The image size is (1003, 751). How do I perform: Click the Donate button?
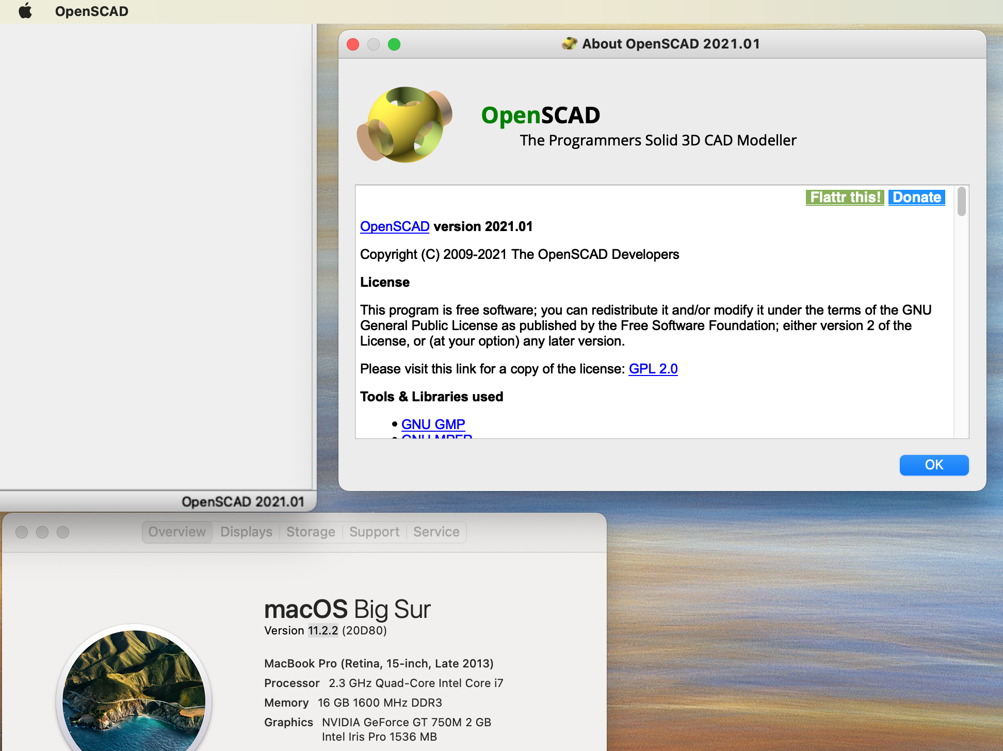[916, 197]
